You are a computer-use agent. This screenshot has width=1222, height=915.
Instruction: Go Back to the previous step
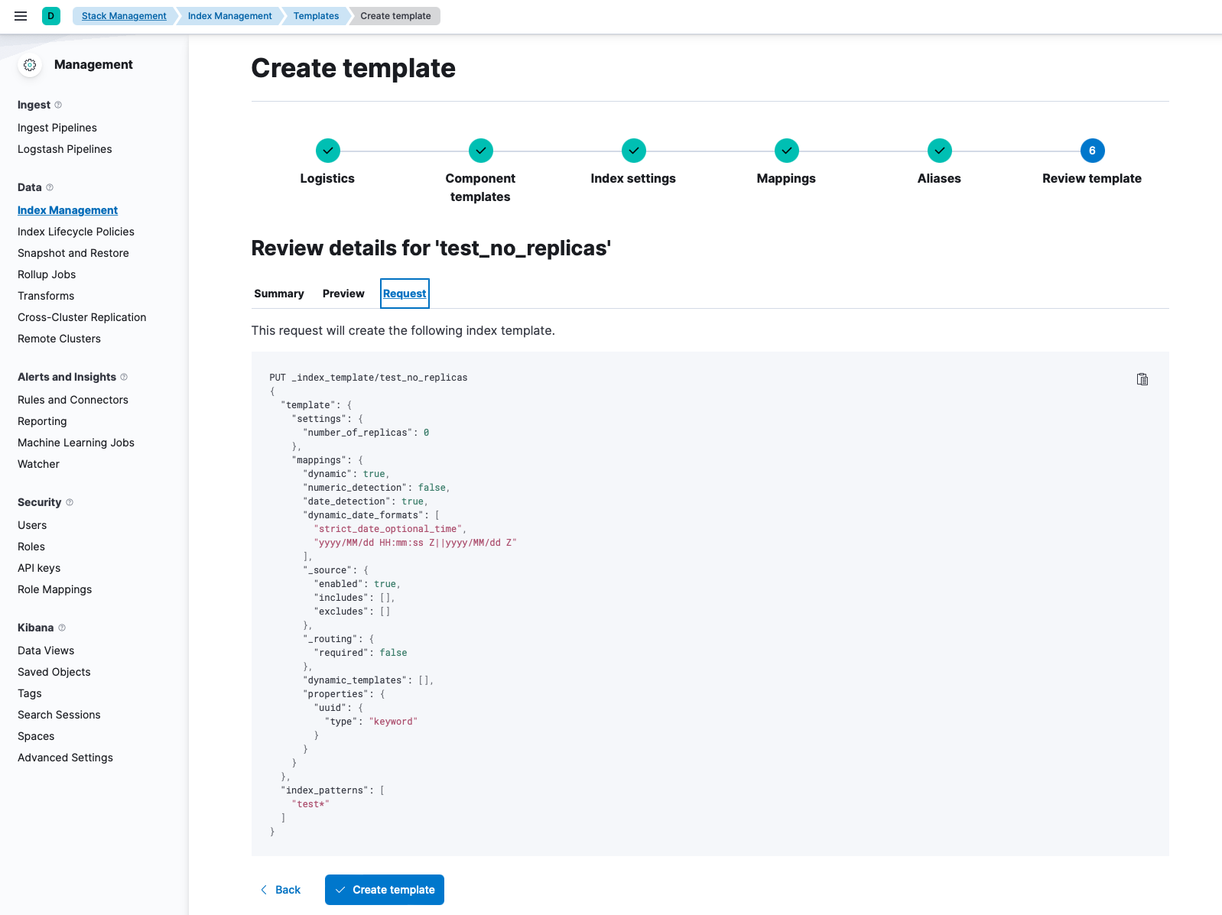[x=281, y=890]
